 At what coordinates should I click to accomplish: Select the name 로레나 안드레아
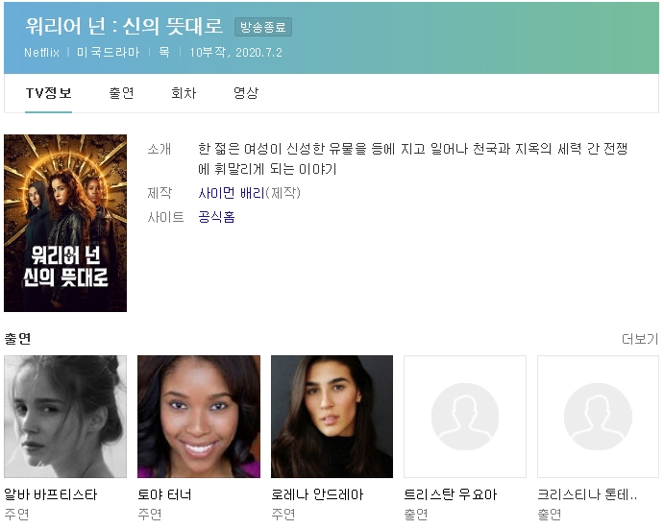(x=317, y=494)
